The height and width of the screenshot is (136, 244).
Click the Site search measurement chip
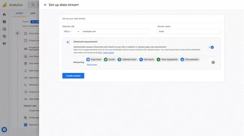coord(147,59)
